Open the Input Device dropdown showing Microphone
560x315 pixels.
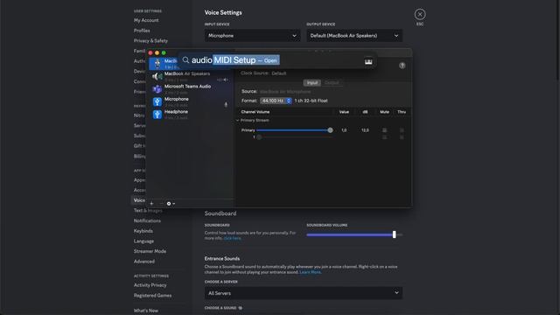coord(252,36)
